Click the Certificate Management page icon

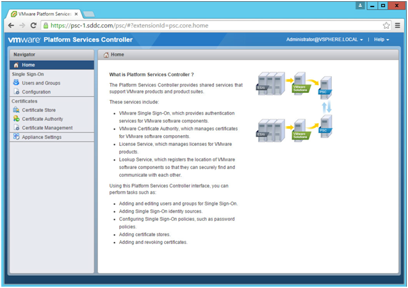point(17,127)
